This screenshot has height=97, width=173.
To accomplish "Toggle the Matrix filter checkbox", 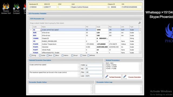I will pos(62,56).
